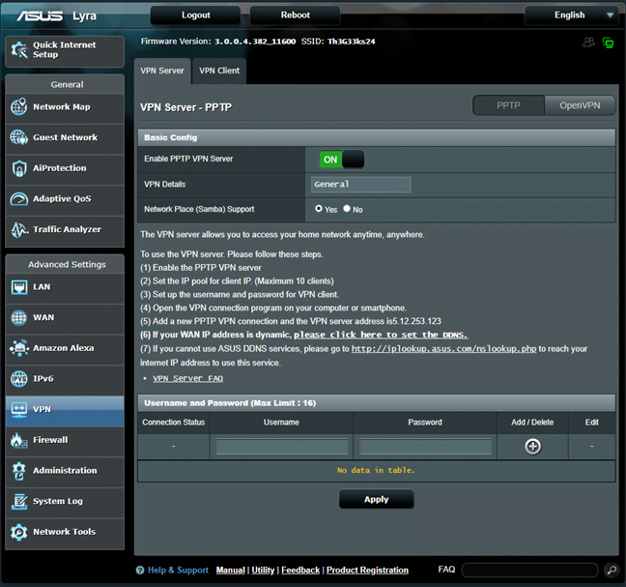Toggle the Enable PPTP VPN Server switch
This screenshot has width=626, height=587.
tap(341, 160)
